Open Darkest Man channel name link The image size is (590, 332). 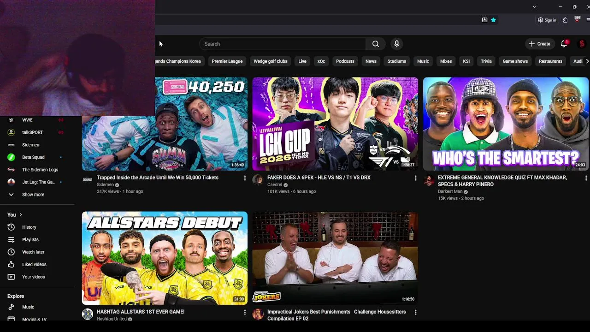(x=450, y=191)
